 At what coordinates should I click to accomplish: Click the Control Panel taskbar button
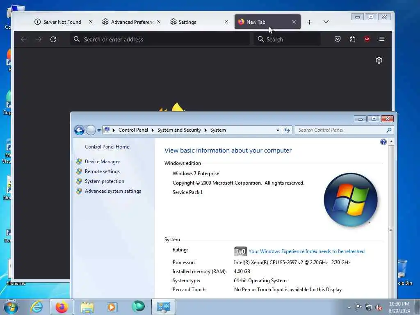coord(164,307)
